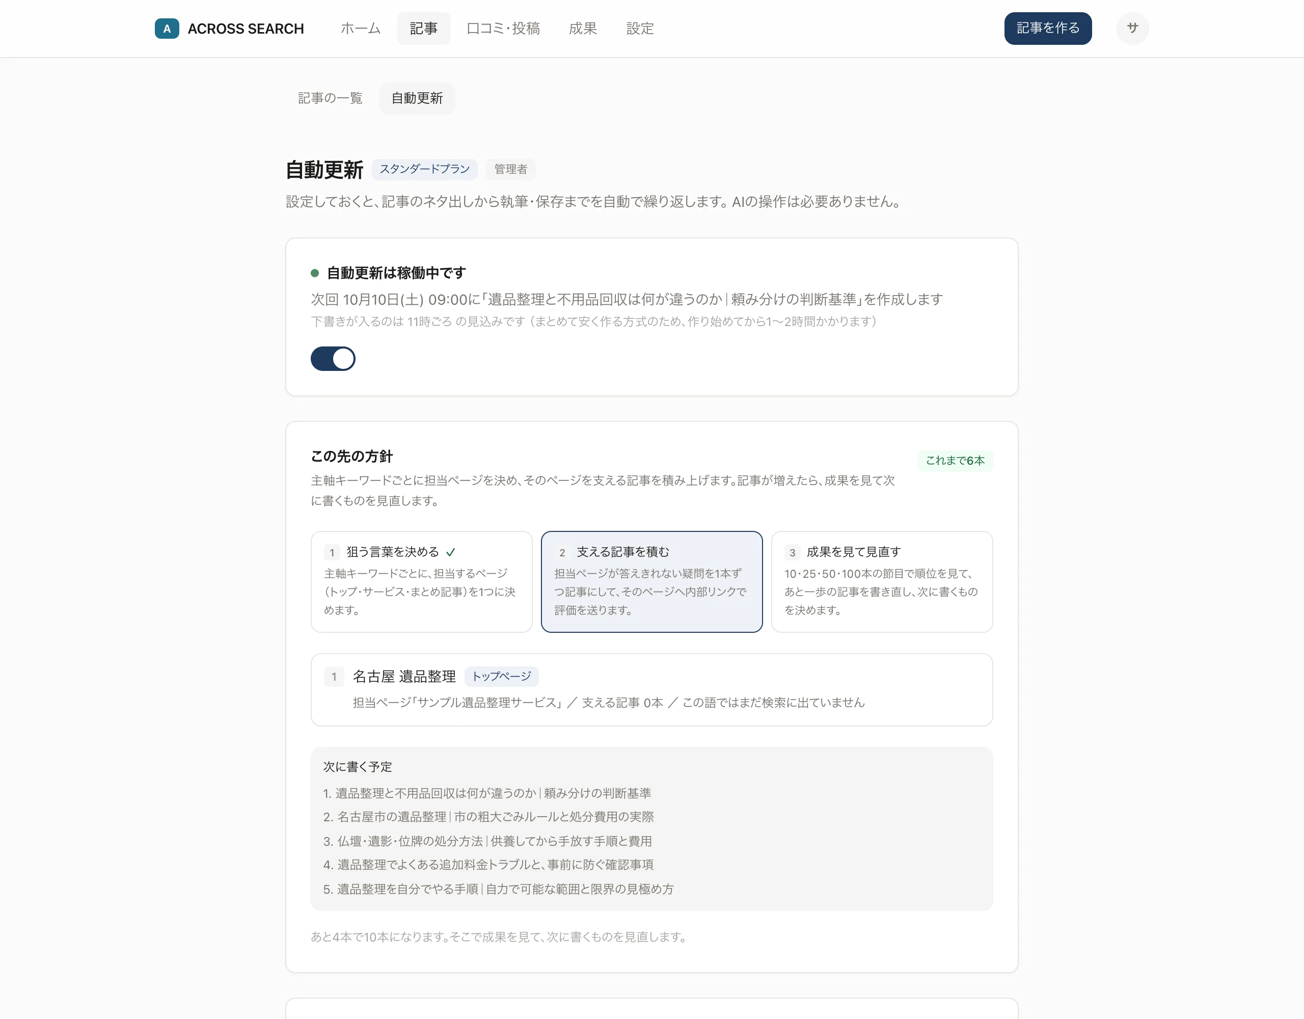
Task: Click the 記事を作る button
Action: click(x=1048, y=28)
